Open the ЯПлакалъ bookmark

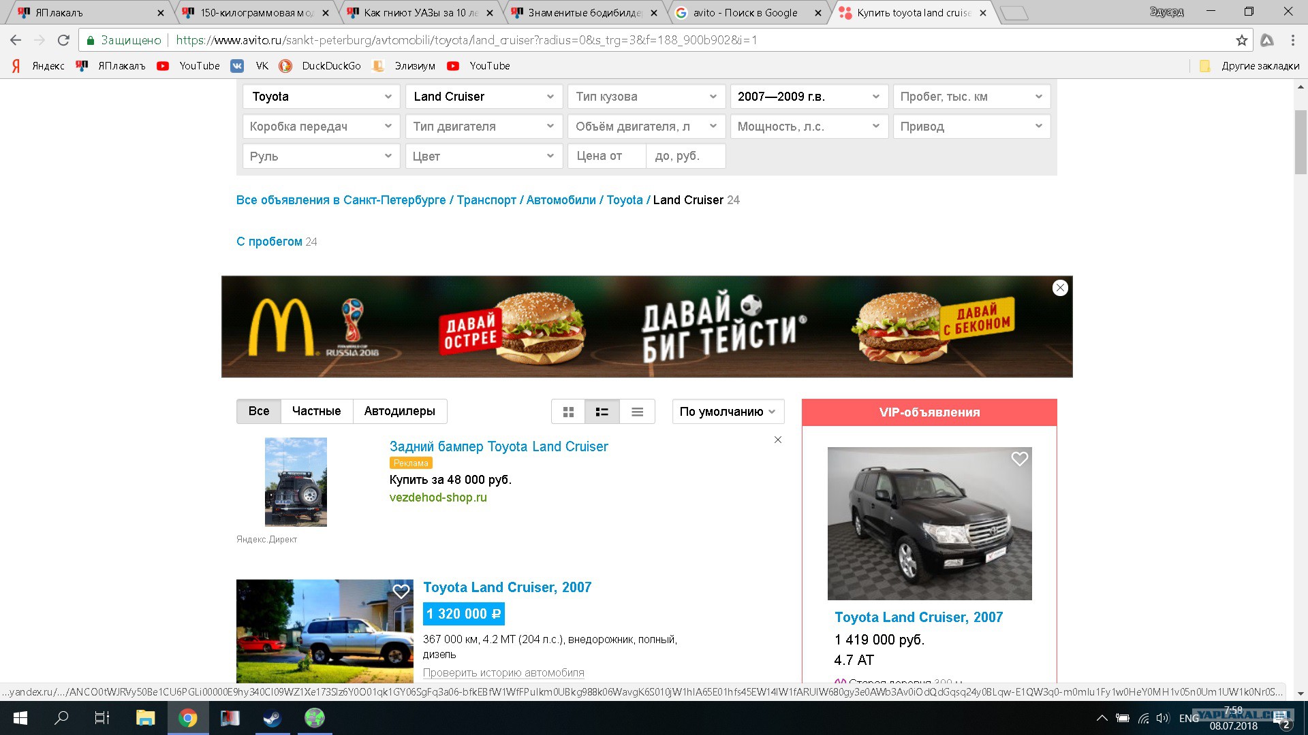coord(111,66)
